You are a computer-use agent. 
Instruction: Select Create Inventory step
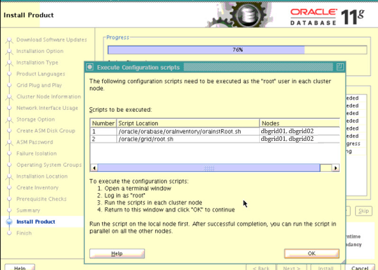coord(37,187)
